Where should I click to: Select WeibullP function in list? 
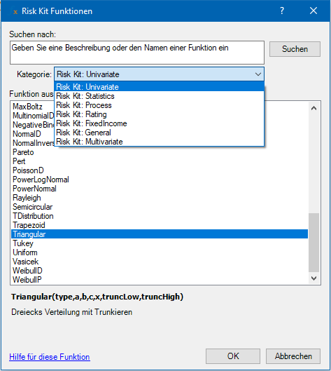pyautogui.click(x=160, y=280)
